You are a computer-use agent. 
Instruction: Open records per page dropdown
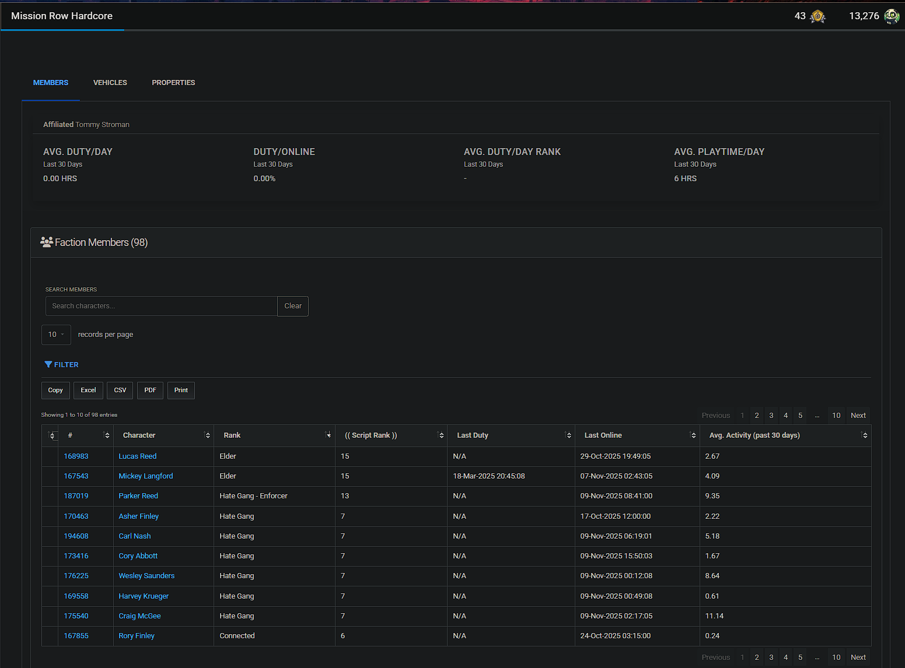click(x=56, y=335)
